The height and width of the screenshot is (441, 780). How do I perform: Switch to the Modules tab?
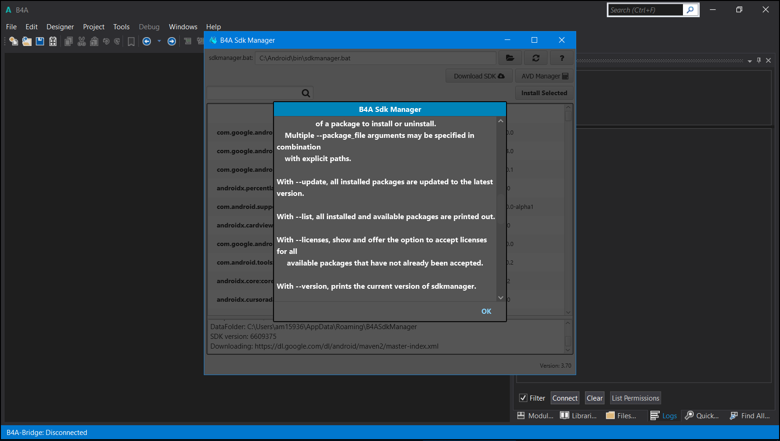coord(535,415)
